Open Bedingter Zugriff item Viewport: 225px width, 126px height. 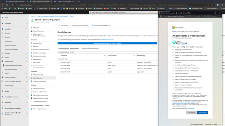[38, 75]
